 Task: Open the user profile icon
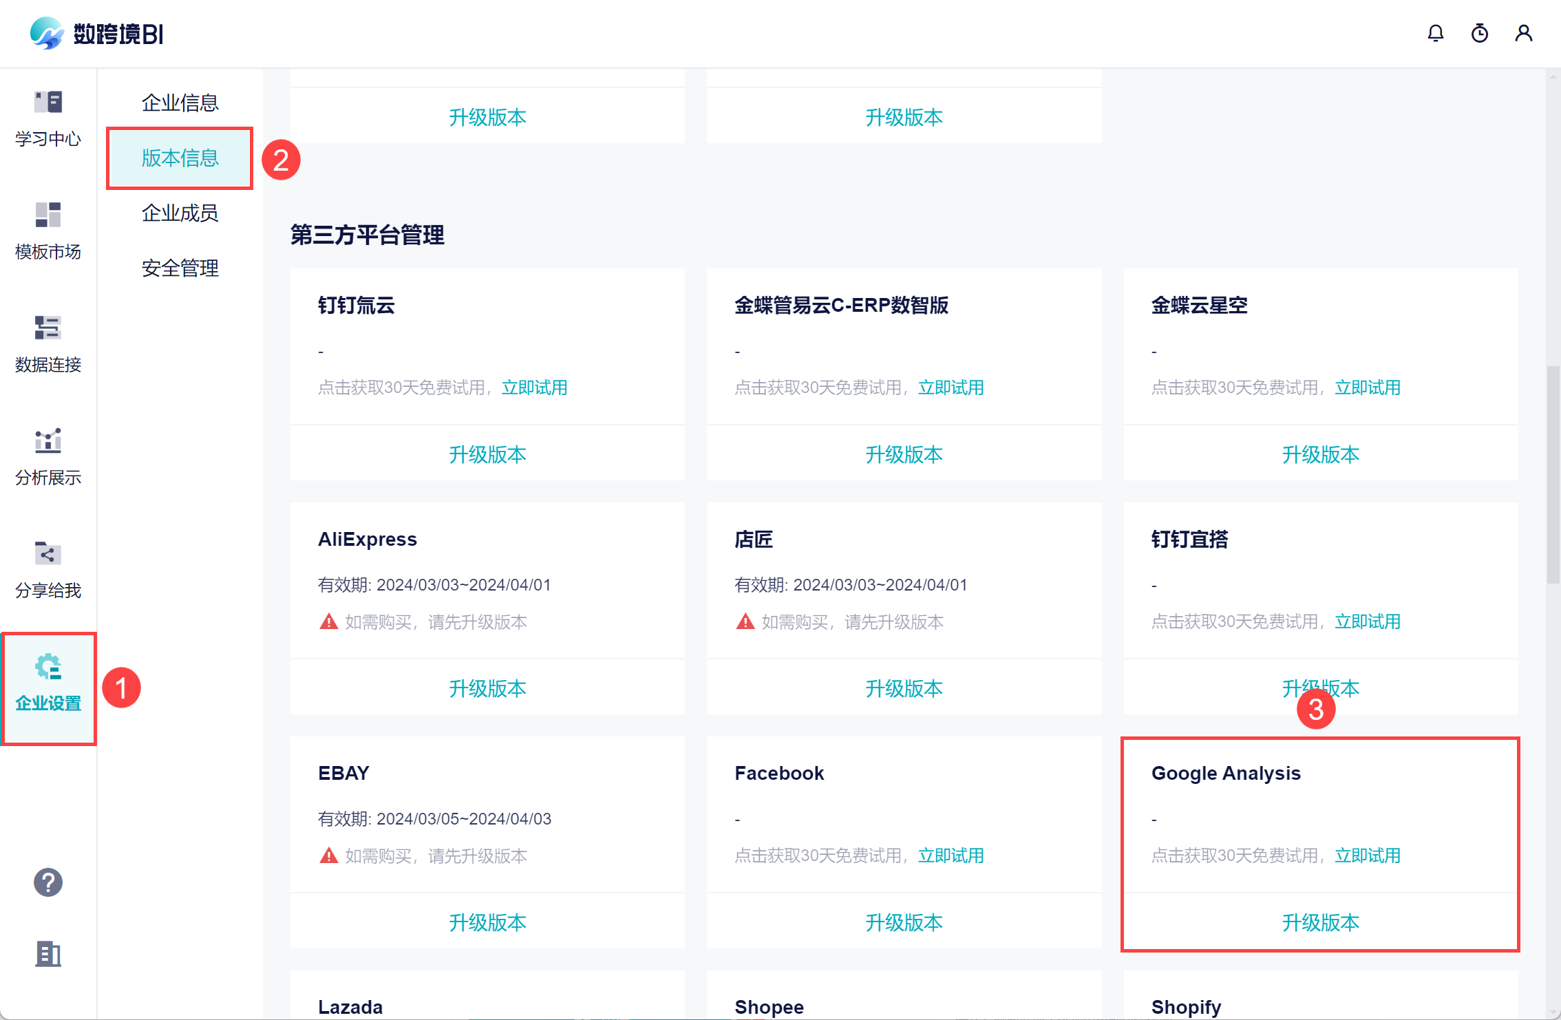point(1523,33)
